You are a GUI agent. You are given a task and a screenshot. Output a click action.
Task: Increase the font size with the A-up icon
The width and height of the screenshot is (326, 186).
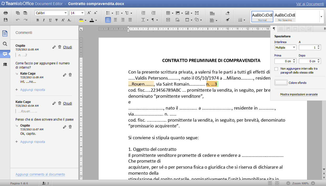pos(89,13)
